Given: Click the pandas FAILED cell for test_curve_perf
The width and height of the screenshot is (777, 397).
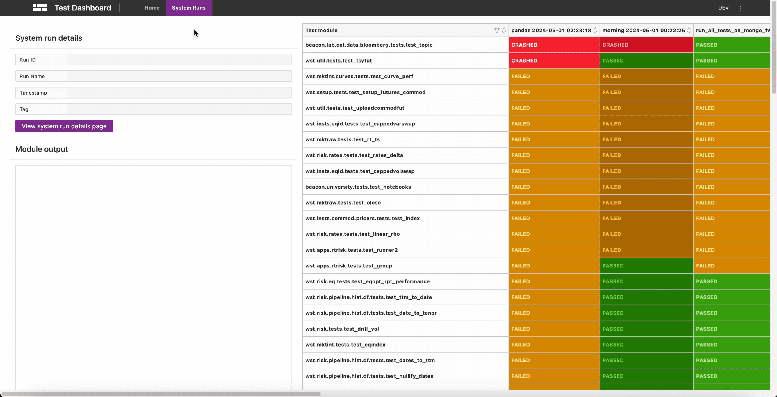Looking at the screenshot, I should click(x=554, y=76).
